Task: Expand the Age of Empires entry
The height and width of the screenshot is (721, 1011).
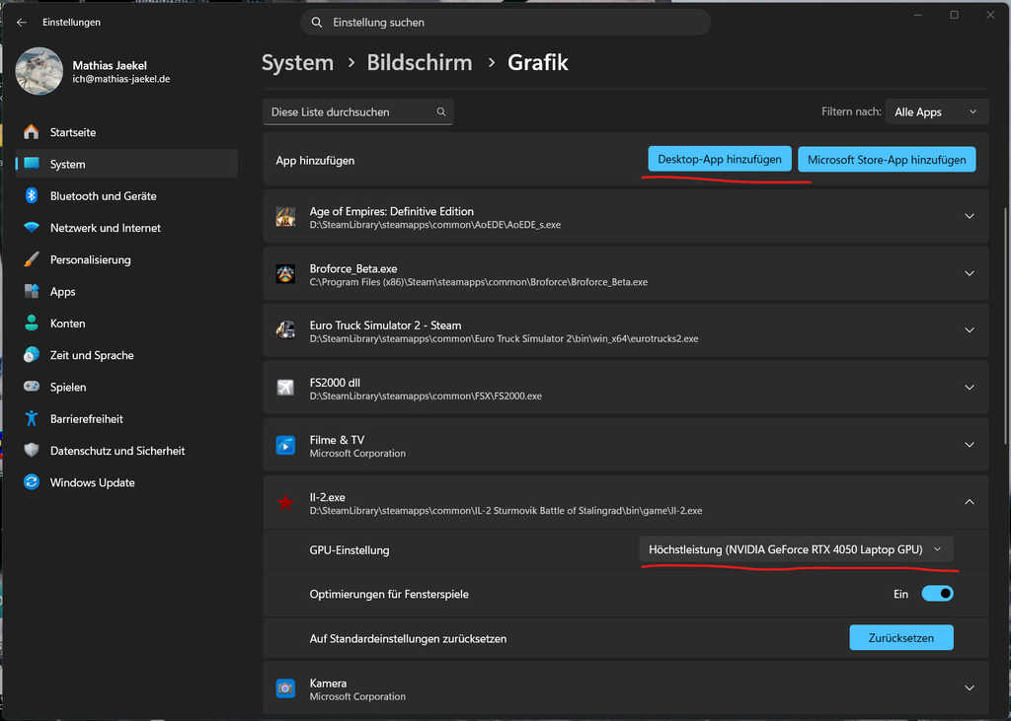Action: pos(970,216)
